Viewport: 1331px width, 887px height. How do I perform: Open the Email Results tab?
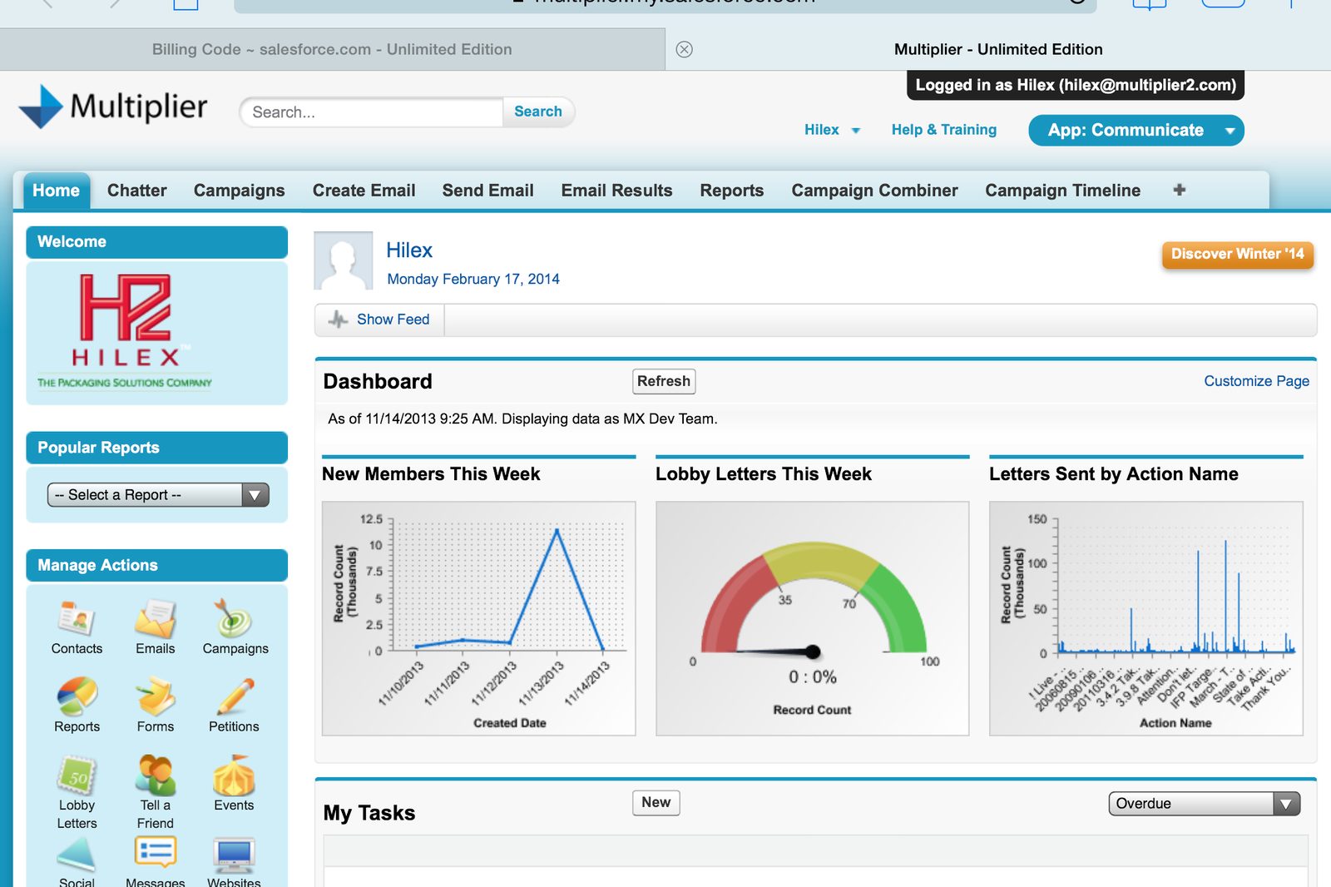point(617,191)
